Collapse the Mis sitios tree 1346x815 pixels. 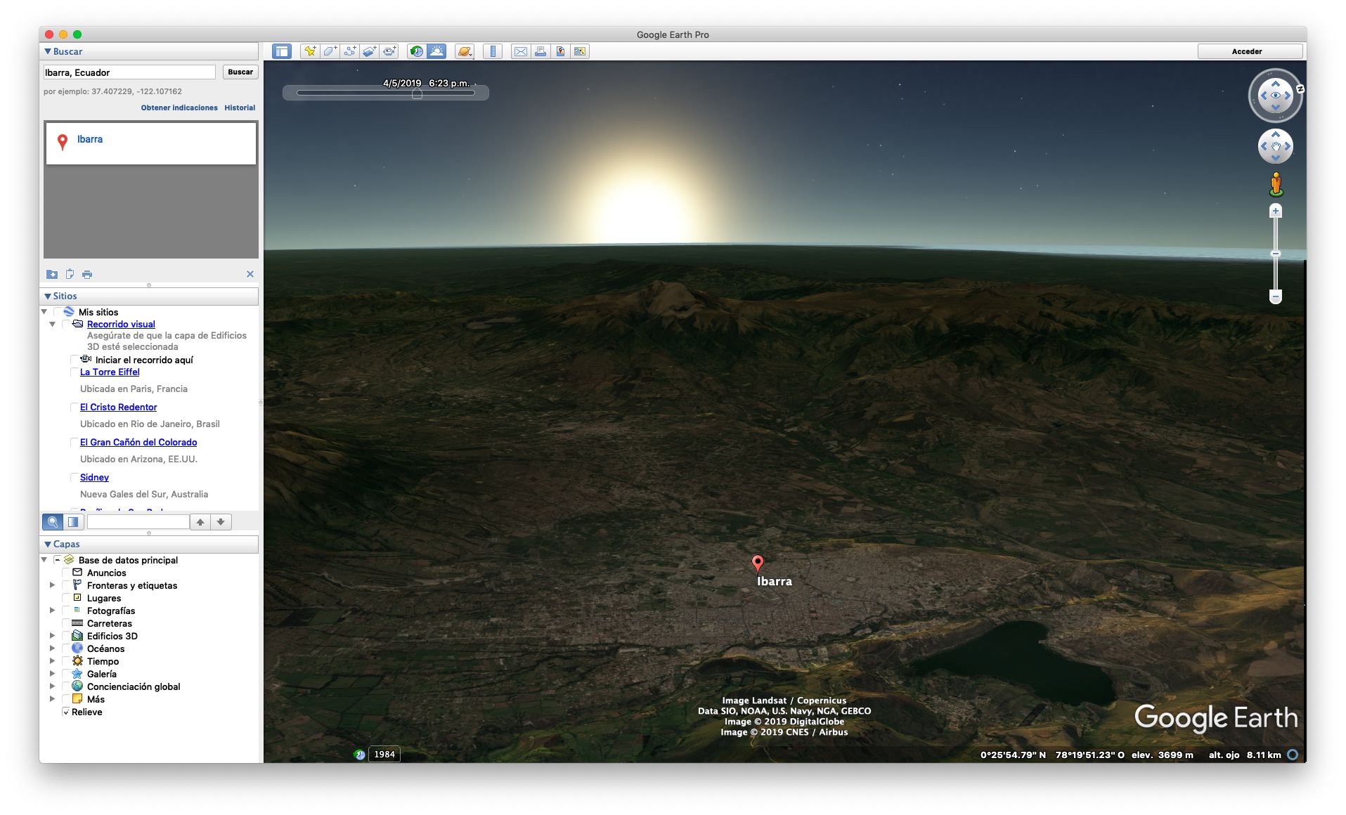[44, 312]
